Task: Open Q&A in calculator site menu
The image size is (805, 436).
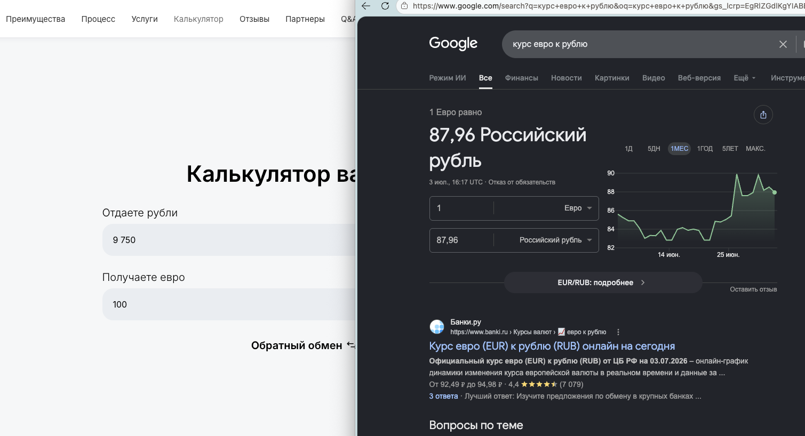Action: (x=348, y=19)
